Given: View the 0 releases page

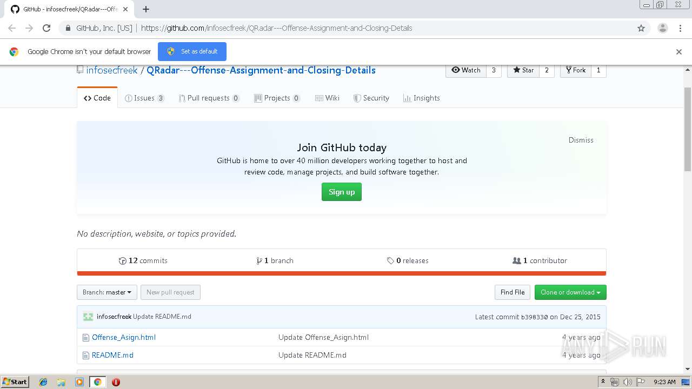Looking at the screenshot, I should (408, 260).
